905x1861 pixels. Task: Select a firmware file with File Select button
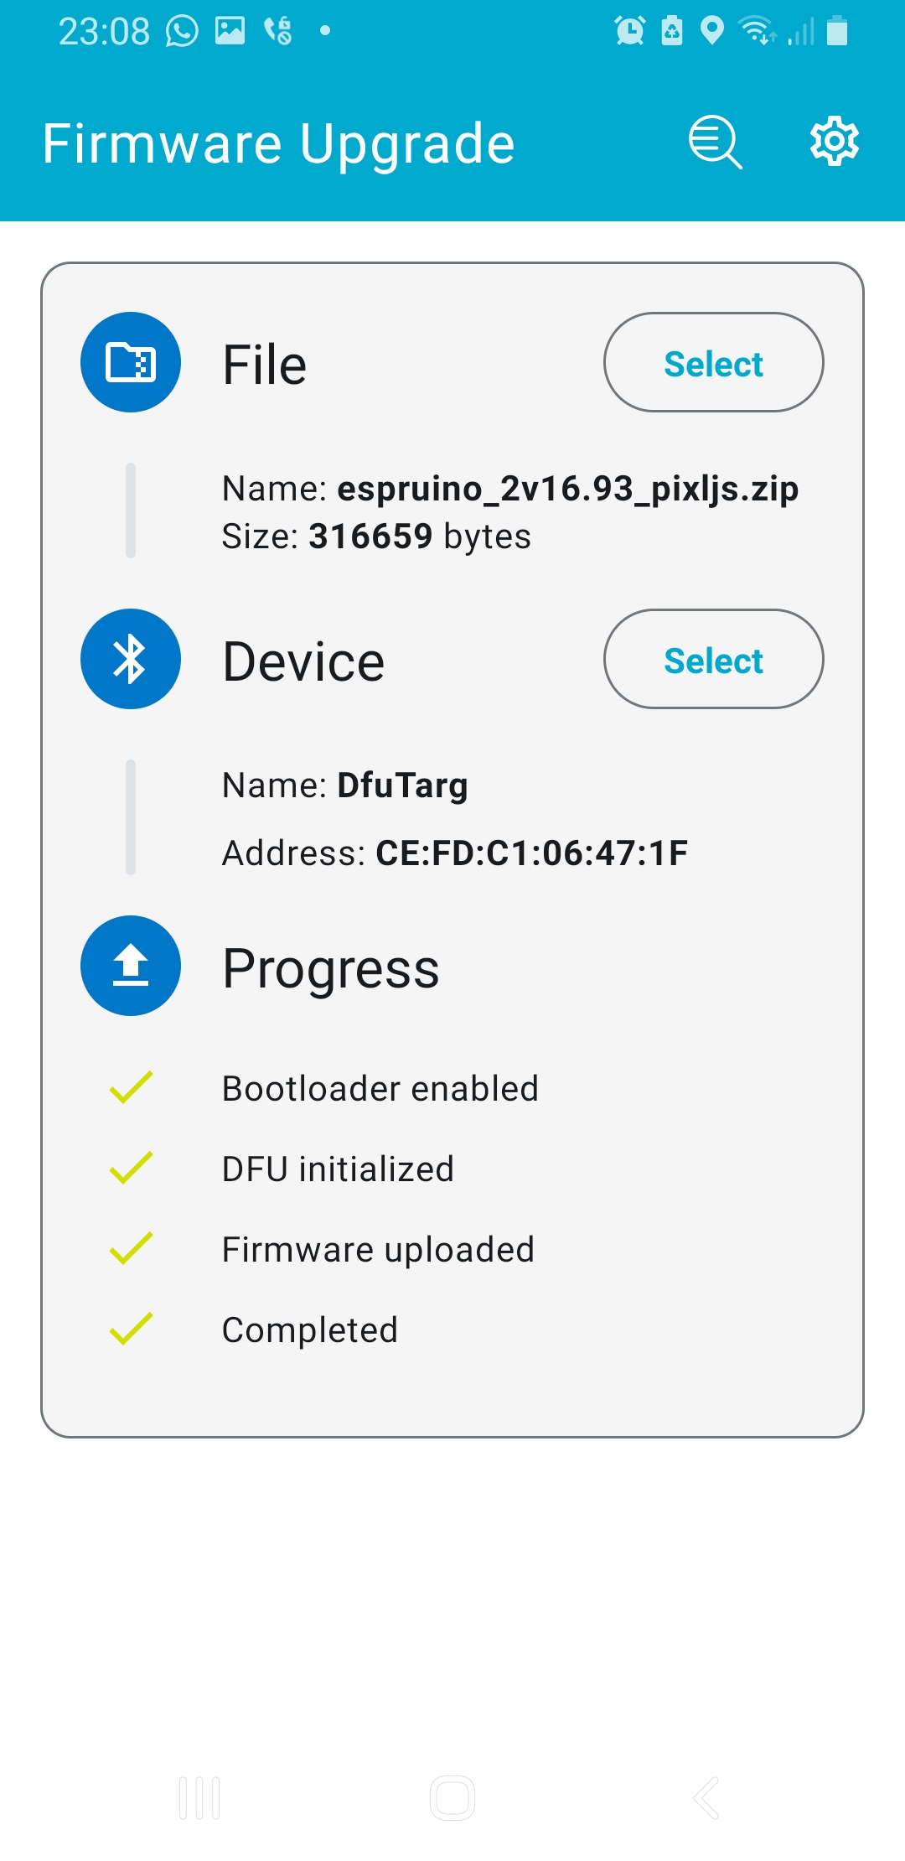pyautogui.click(x=714, y=362)
